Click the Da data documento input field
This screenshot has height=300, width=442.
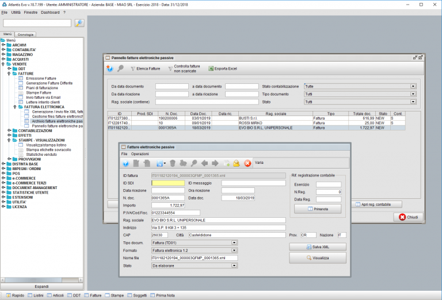pos(172,86)
